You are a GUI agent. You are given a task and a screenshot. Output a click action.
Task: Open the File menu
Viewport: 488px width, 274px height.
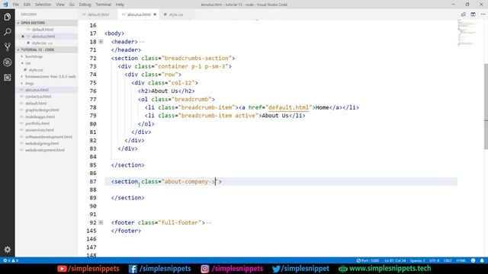tap(16, 5)
